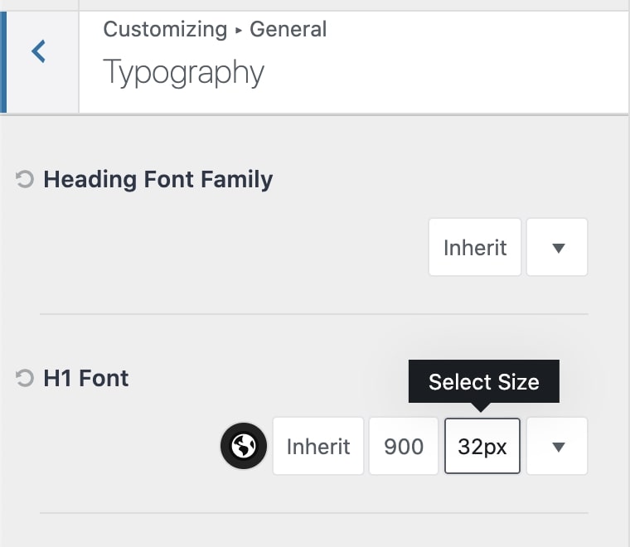This screenshot has height=547, width=630.
Task: Expand the Heading Font Family dropdown arrow
Action: [557, 247]
